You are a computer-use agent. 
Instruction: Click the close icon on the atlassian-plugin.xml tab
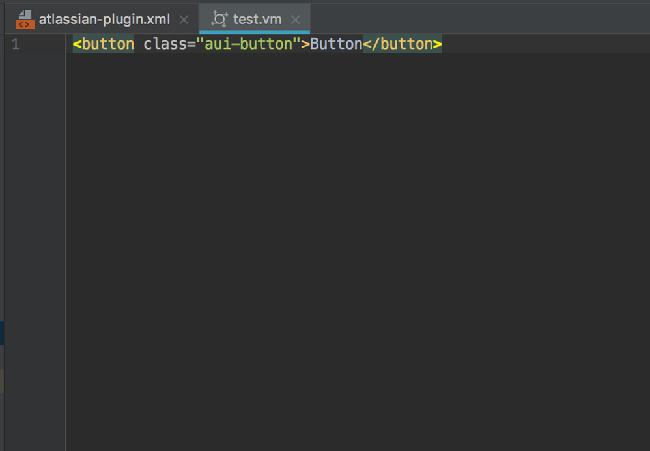click(183, 20)
